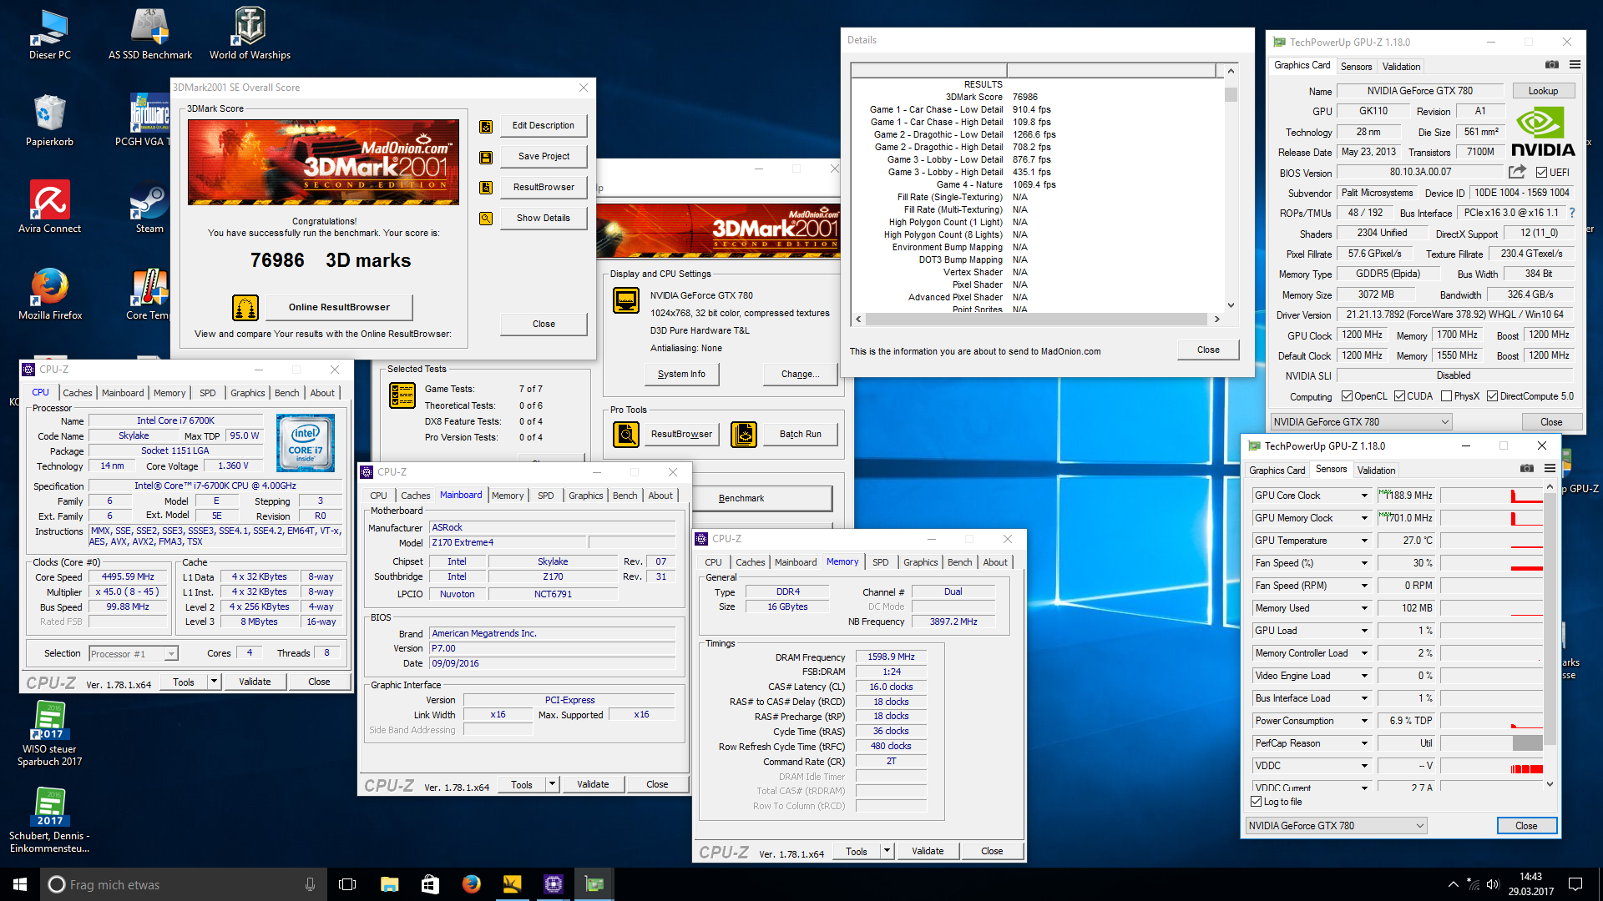Switch to Graphics Card tab in GPU-Z Sensors window
This screenshot has width=1603, height=901.
tap(1277, 471)
